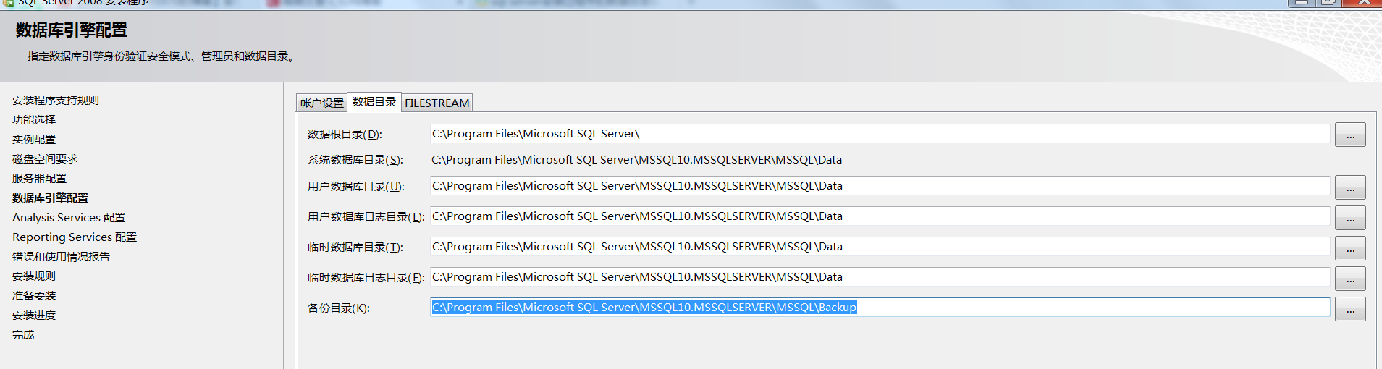
Task: Click the 用户数据库目录(U) label
Action: click(356, 187)
